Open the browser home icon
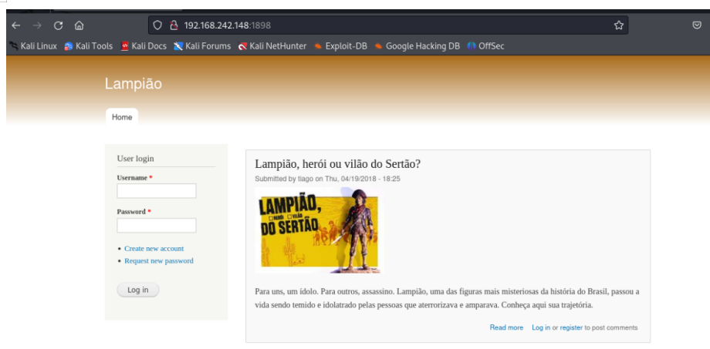 point(79,25)
